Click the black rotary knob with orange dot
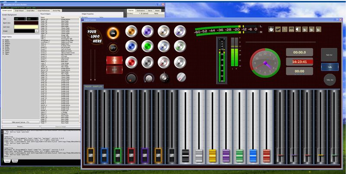The image size is (346, 174). click(x=131, y=78)
